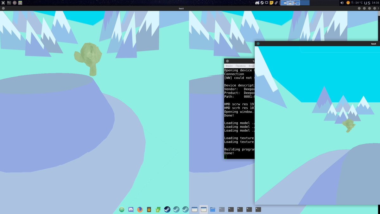The height and width of the screenshot is (214, 380).
Task: Open the sticky note tray applet
Action: pos(271,3)
